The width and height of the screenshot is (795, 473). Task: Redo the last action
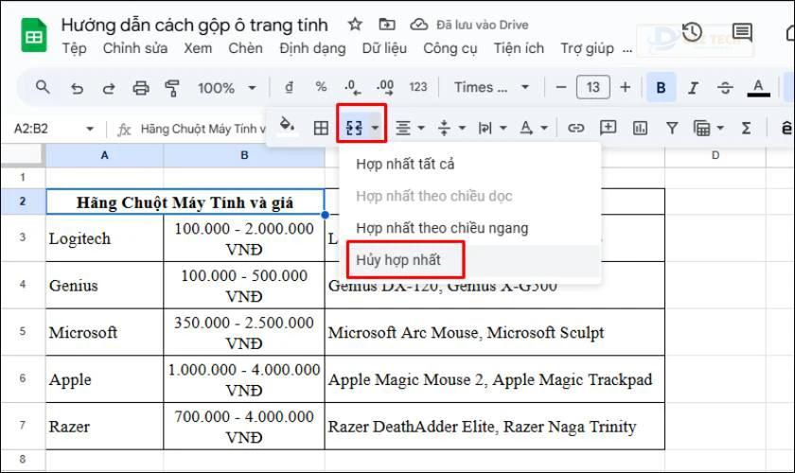pyautogui.click(x=109, y=88)
